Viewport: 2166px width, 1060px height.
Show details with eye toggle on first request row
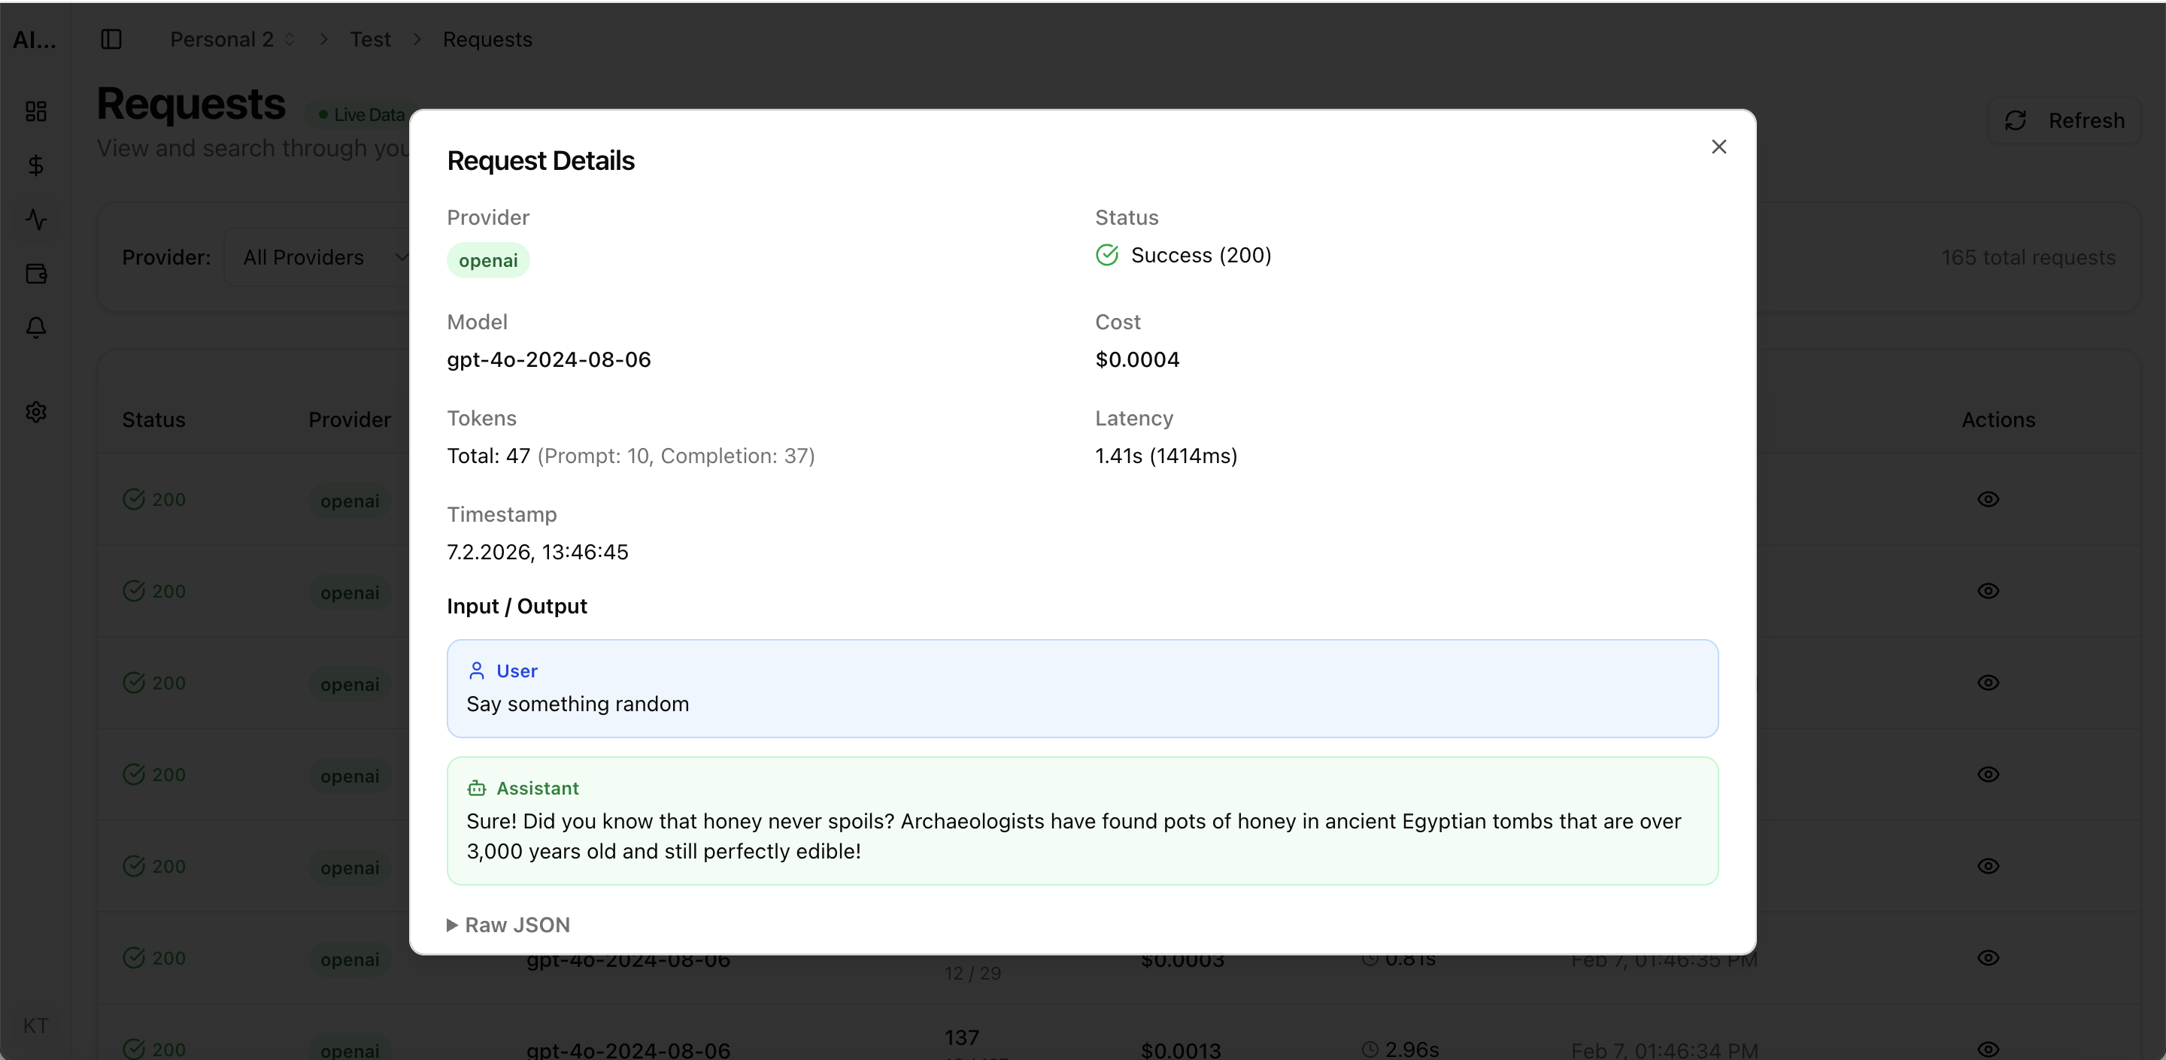click(x=1989, y=498)
